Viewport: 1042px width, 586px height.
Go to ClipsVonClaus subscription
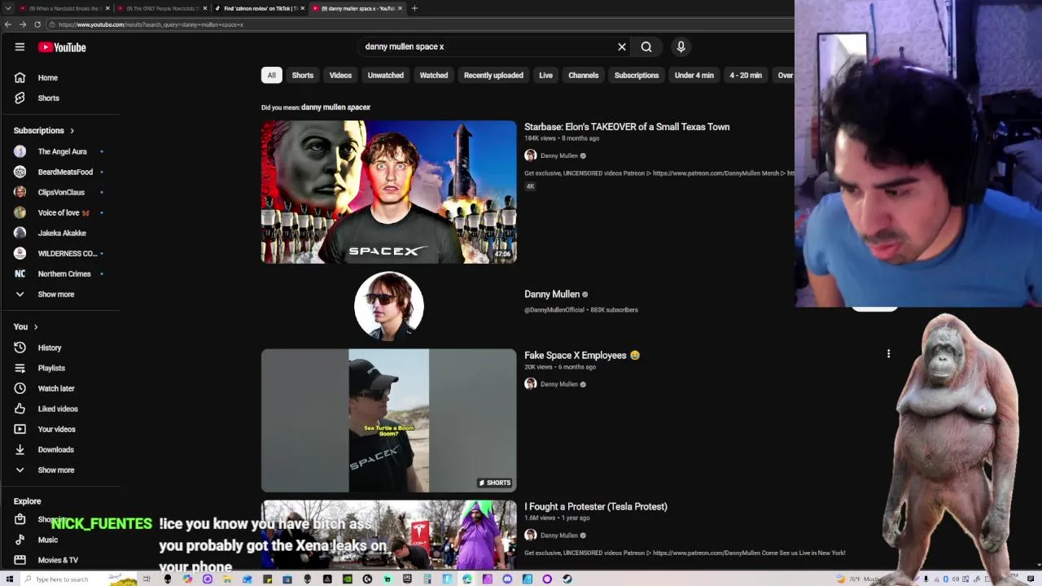pyautogui.click(x=60, y=192)
